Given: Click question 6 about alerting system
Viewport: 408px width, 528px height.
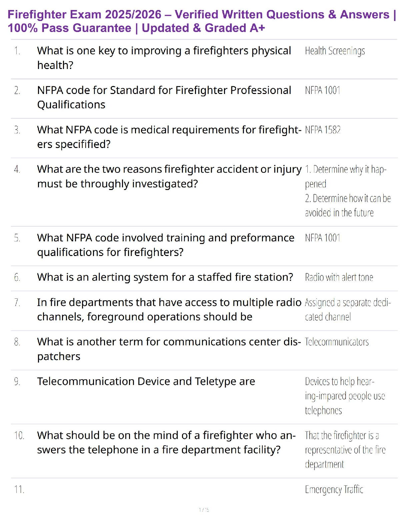Looking at the screenshot, I should (x=165, y=277).
